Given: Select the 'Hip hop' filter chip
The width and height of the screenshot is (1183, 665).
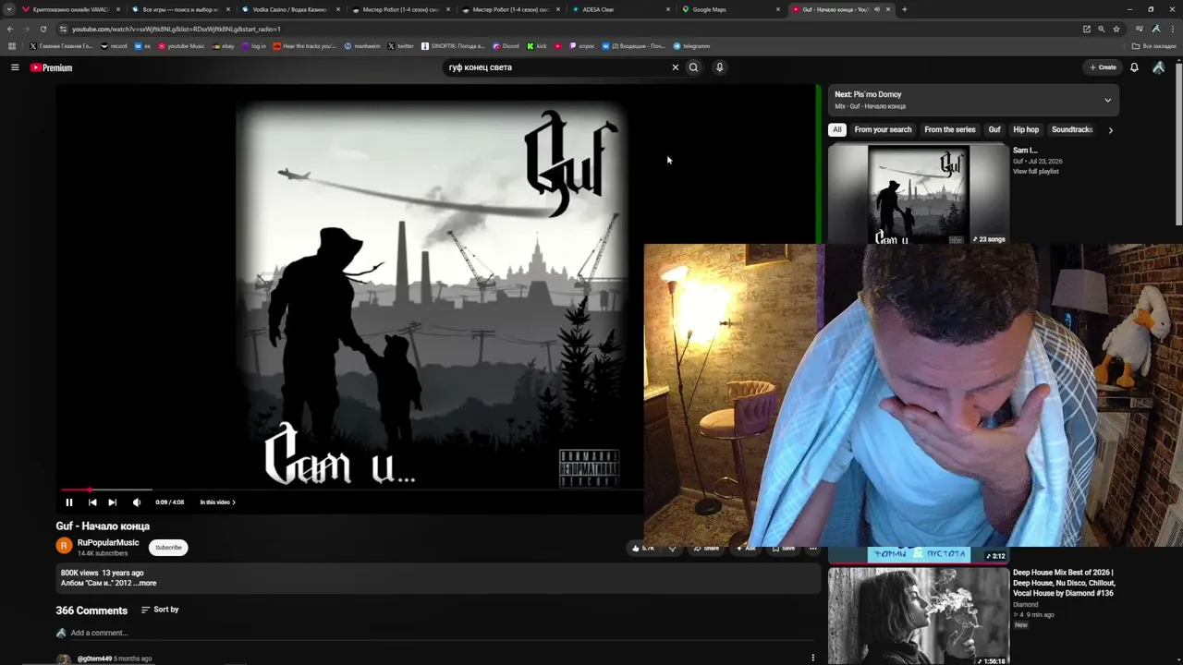Looking at the screenshot, I should (x=1026, y=130).
